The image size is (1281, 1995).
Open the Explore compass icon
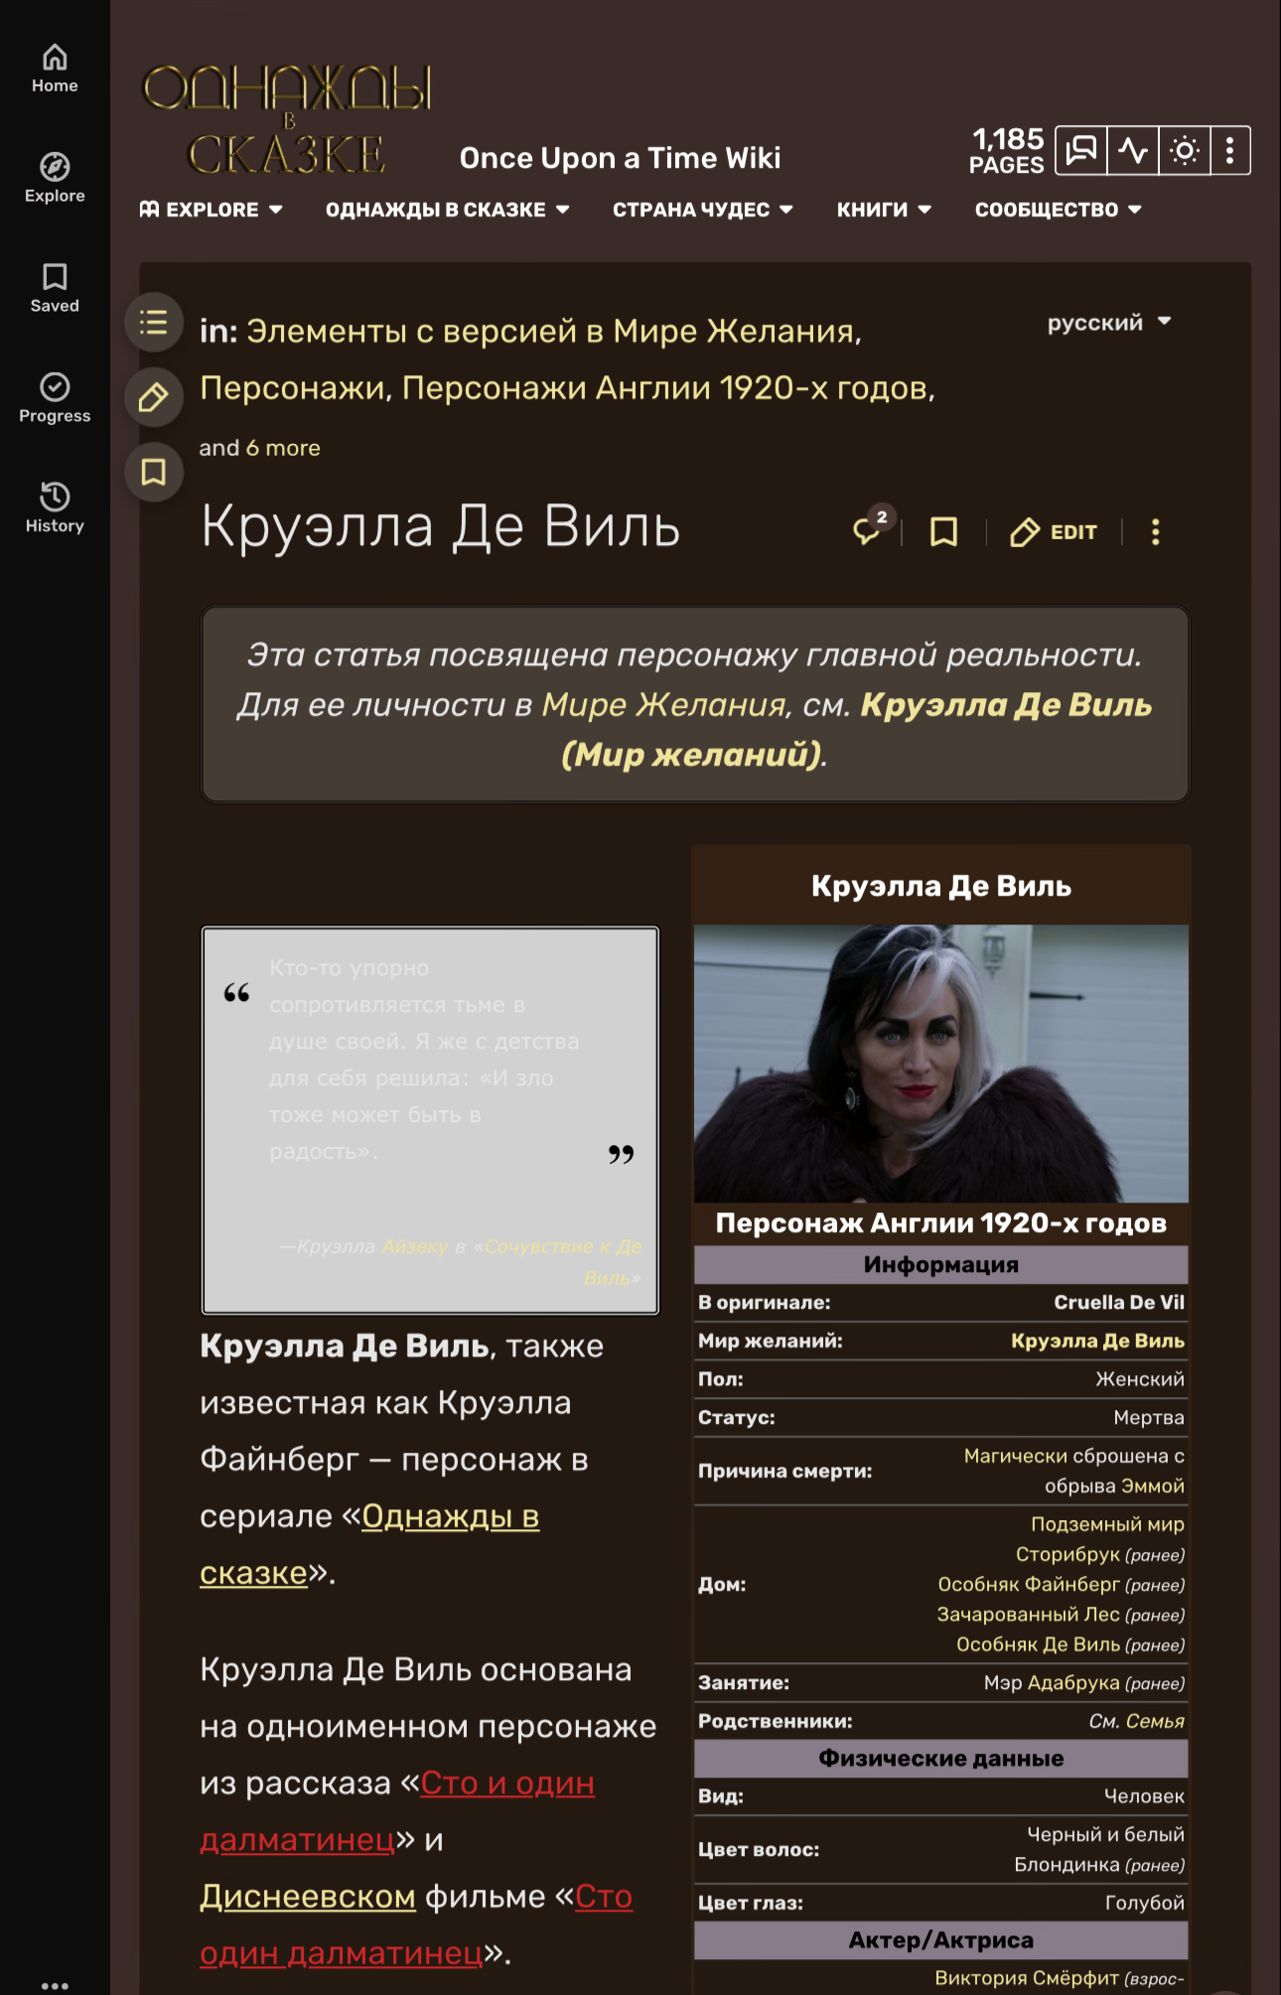pyautogui.click(x=55, y=179)
